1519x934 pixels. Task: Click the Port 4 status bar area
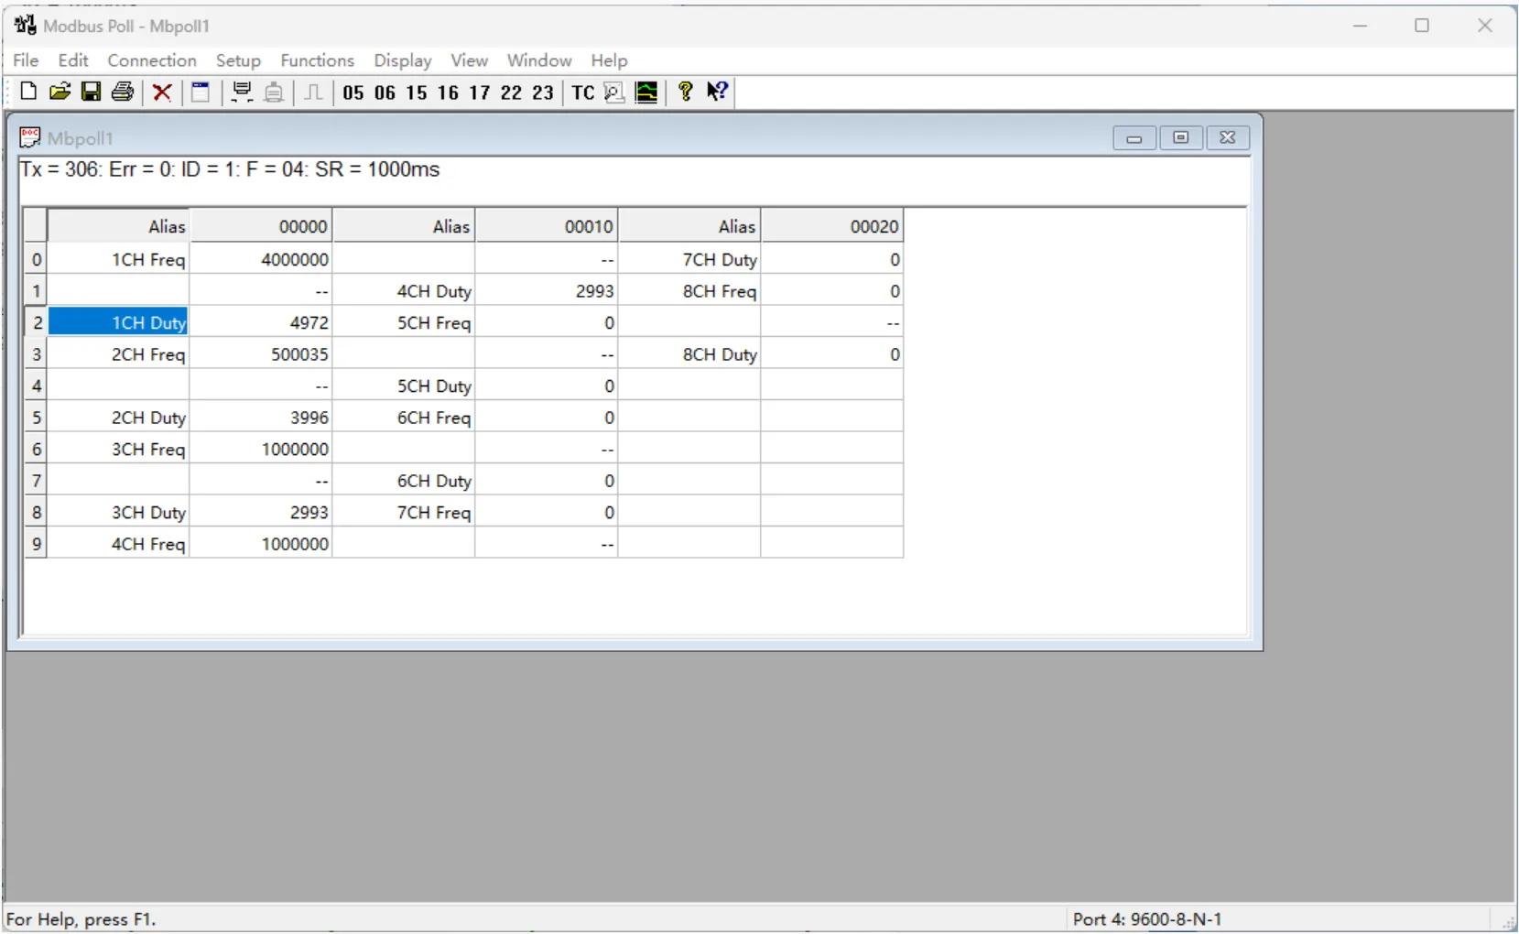(1148, 918)
